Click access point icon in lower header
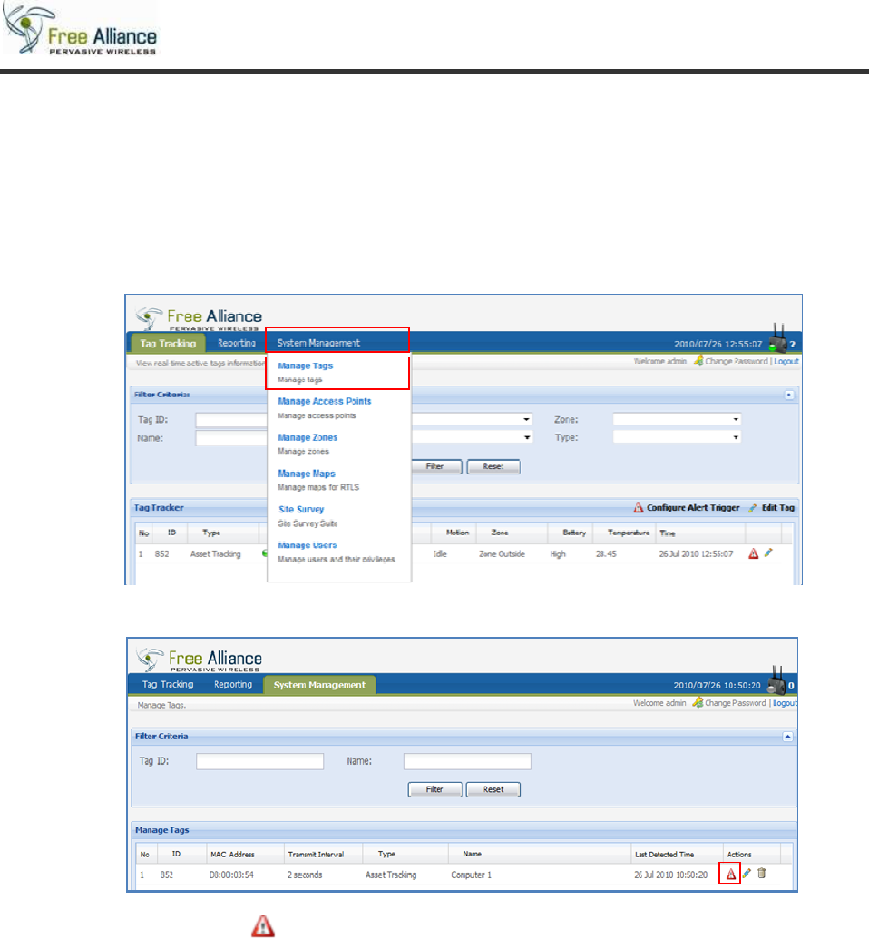 point(776,681)
